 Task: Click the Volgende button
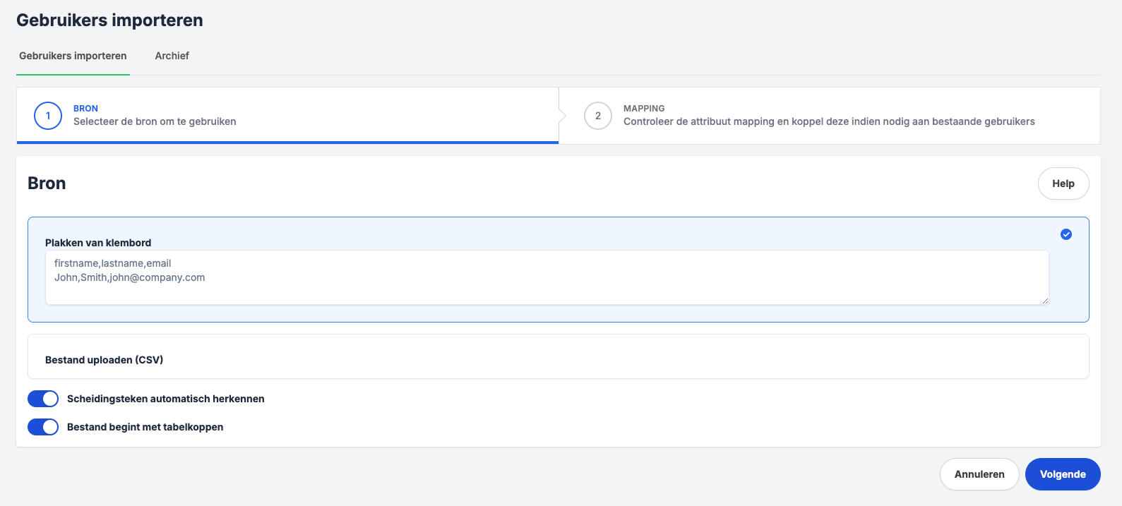coord(1062,474)
